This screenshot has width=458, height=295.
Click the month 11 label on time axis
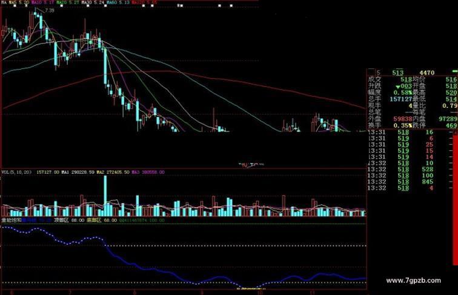click(312, 293)
